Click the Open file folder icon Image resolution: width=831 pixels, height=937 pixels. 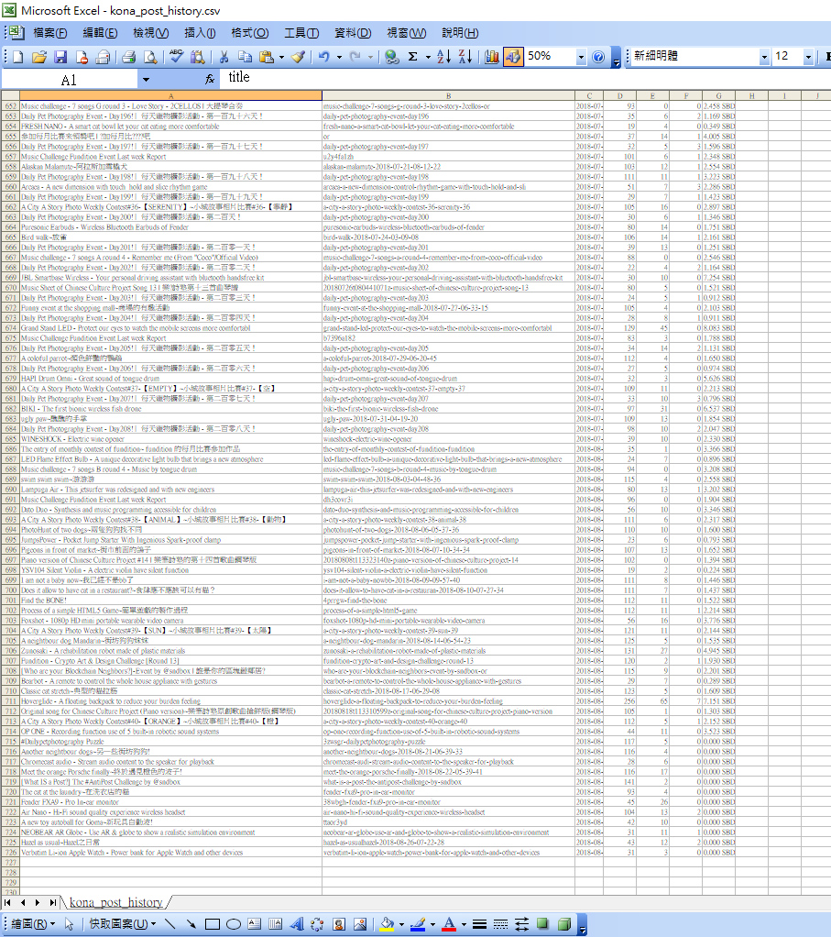click(x=39, y=57)
